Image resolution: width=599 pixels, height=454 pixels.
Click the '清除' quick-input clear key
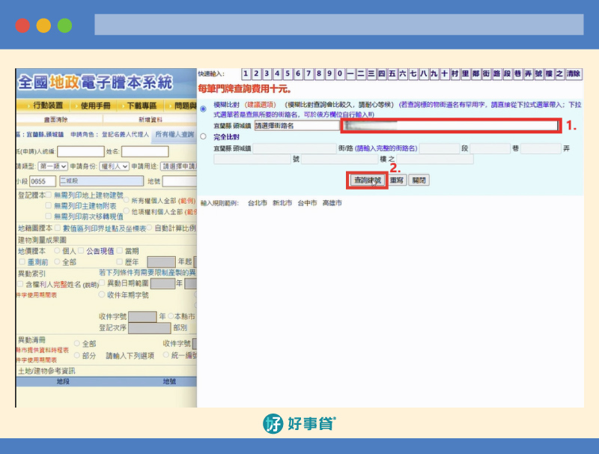point(573,73)
